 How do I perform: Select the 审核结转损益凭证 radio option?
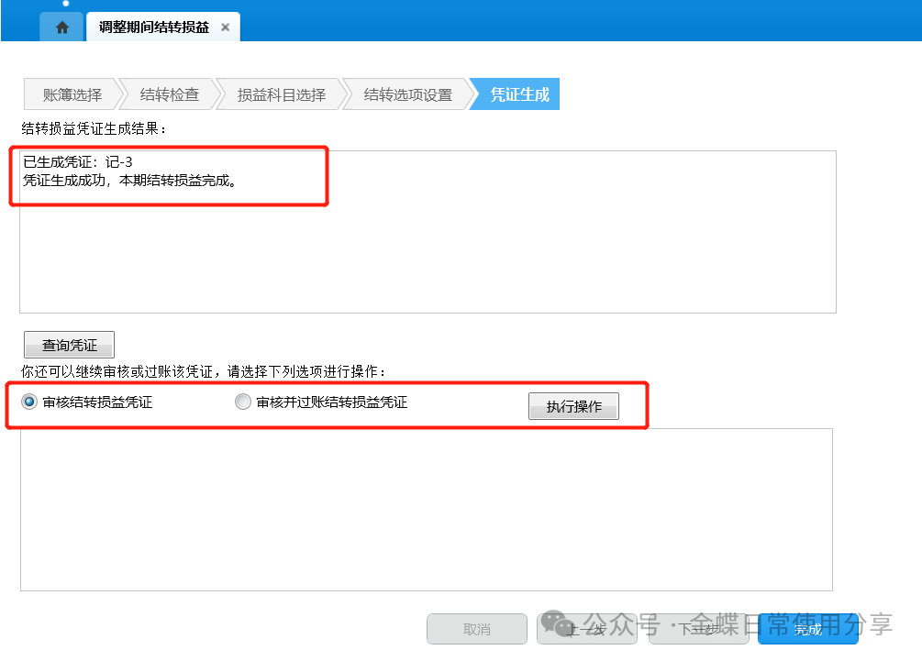30,402
